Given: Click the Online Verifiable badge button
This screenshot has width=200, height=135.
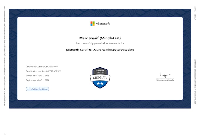Looking at the screenshot, I should click(37, 89).
